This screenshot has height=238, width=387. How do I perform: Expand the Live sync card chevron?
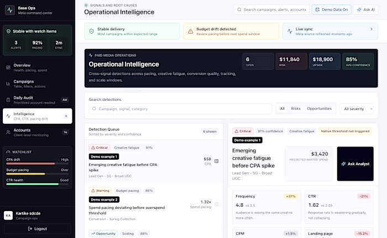[372, 29]
